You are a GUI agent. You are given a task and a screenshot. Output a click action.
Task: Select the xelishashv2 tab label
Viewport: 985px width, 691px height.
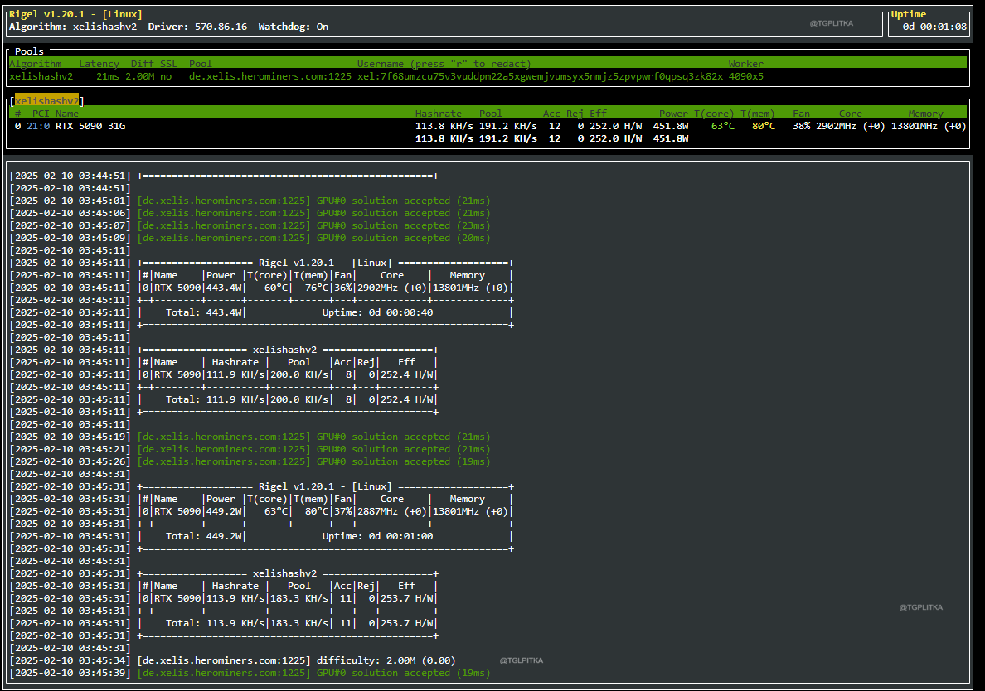[47, 101]
